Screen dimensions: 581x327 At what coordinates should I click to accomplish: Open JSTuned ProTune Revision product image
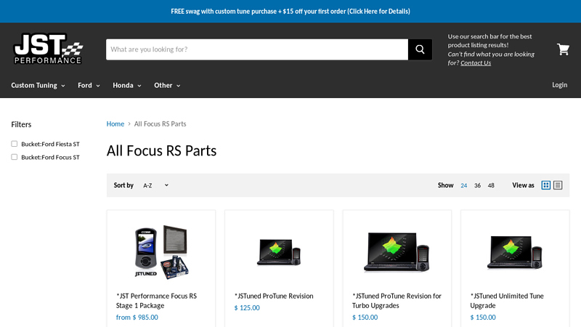(279, 251)
